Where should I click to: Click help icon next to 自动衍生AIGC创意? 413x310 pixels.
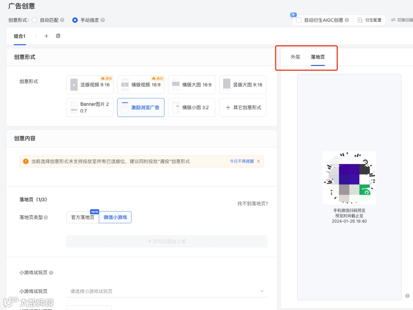click(347, 20)
